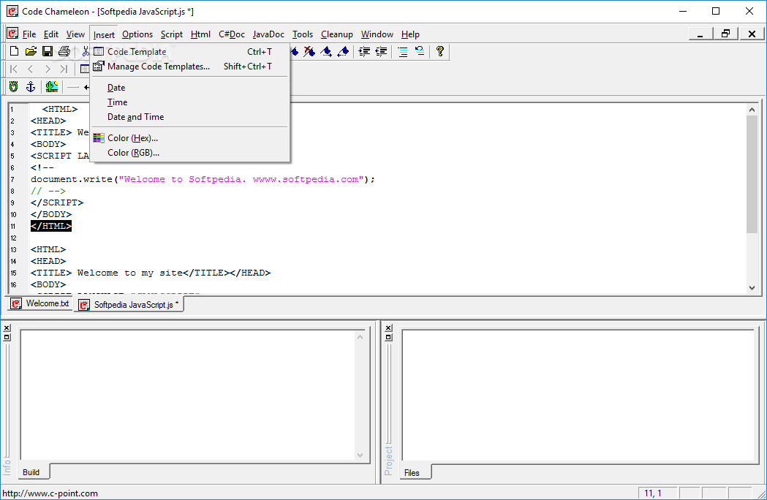Open the JavaDoc menu
The image size is (767, 500).
(x=268, y=34)
